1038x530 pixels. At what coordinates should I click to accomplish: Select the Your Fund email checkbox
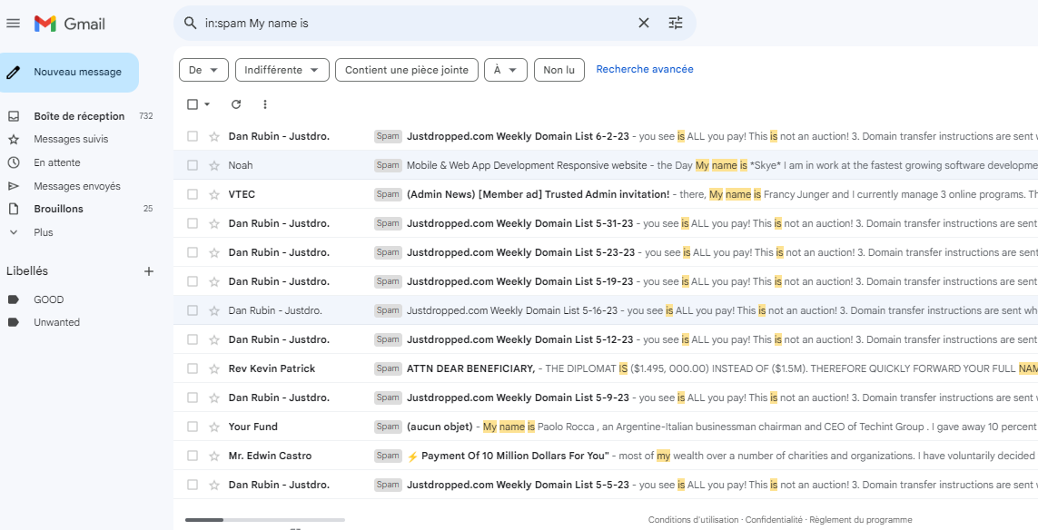pos(193,427)
